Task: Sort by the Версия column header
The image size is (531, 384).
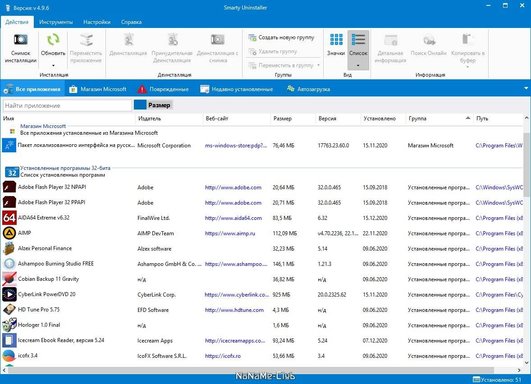Action: pyautogui.click(x=338, y=119)
